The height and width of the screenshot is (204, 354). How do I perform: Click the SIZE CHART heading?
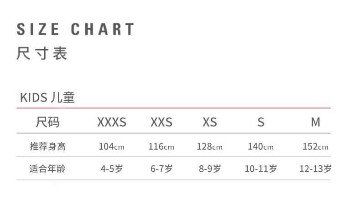click(x=75, y=29)
